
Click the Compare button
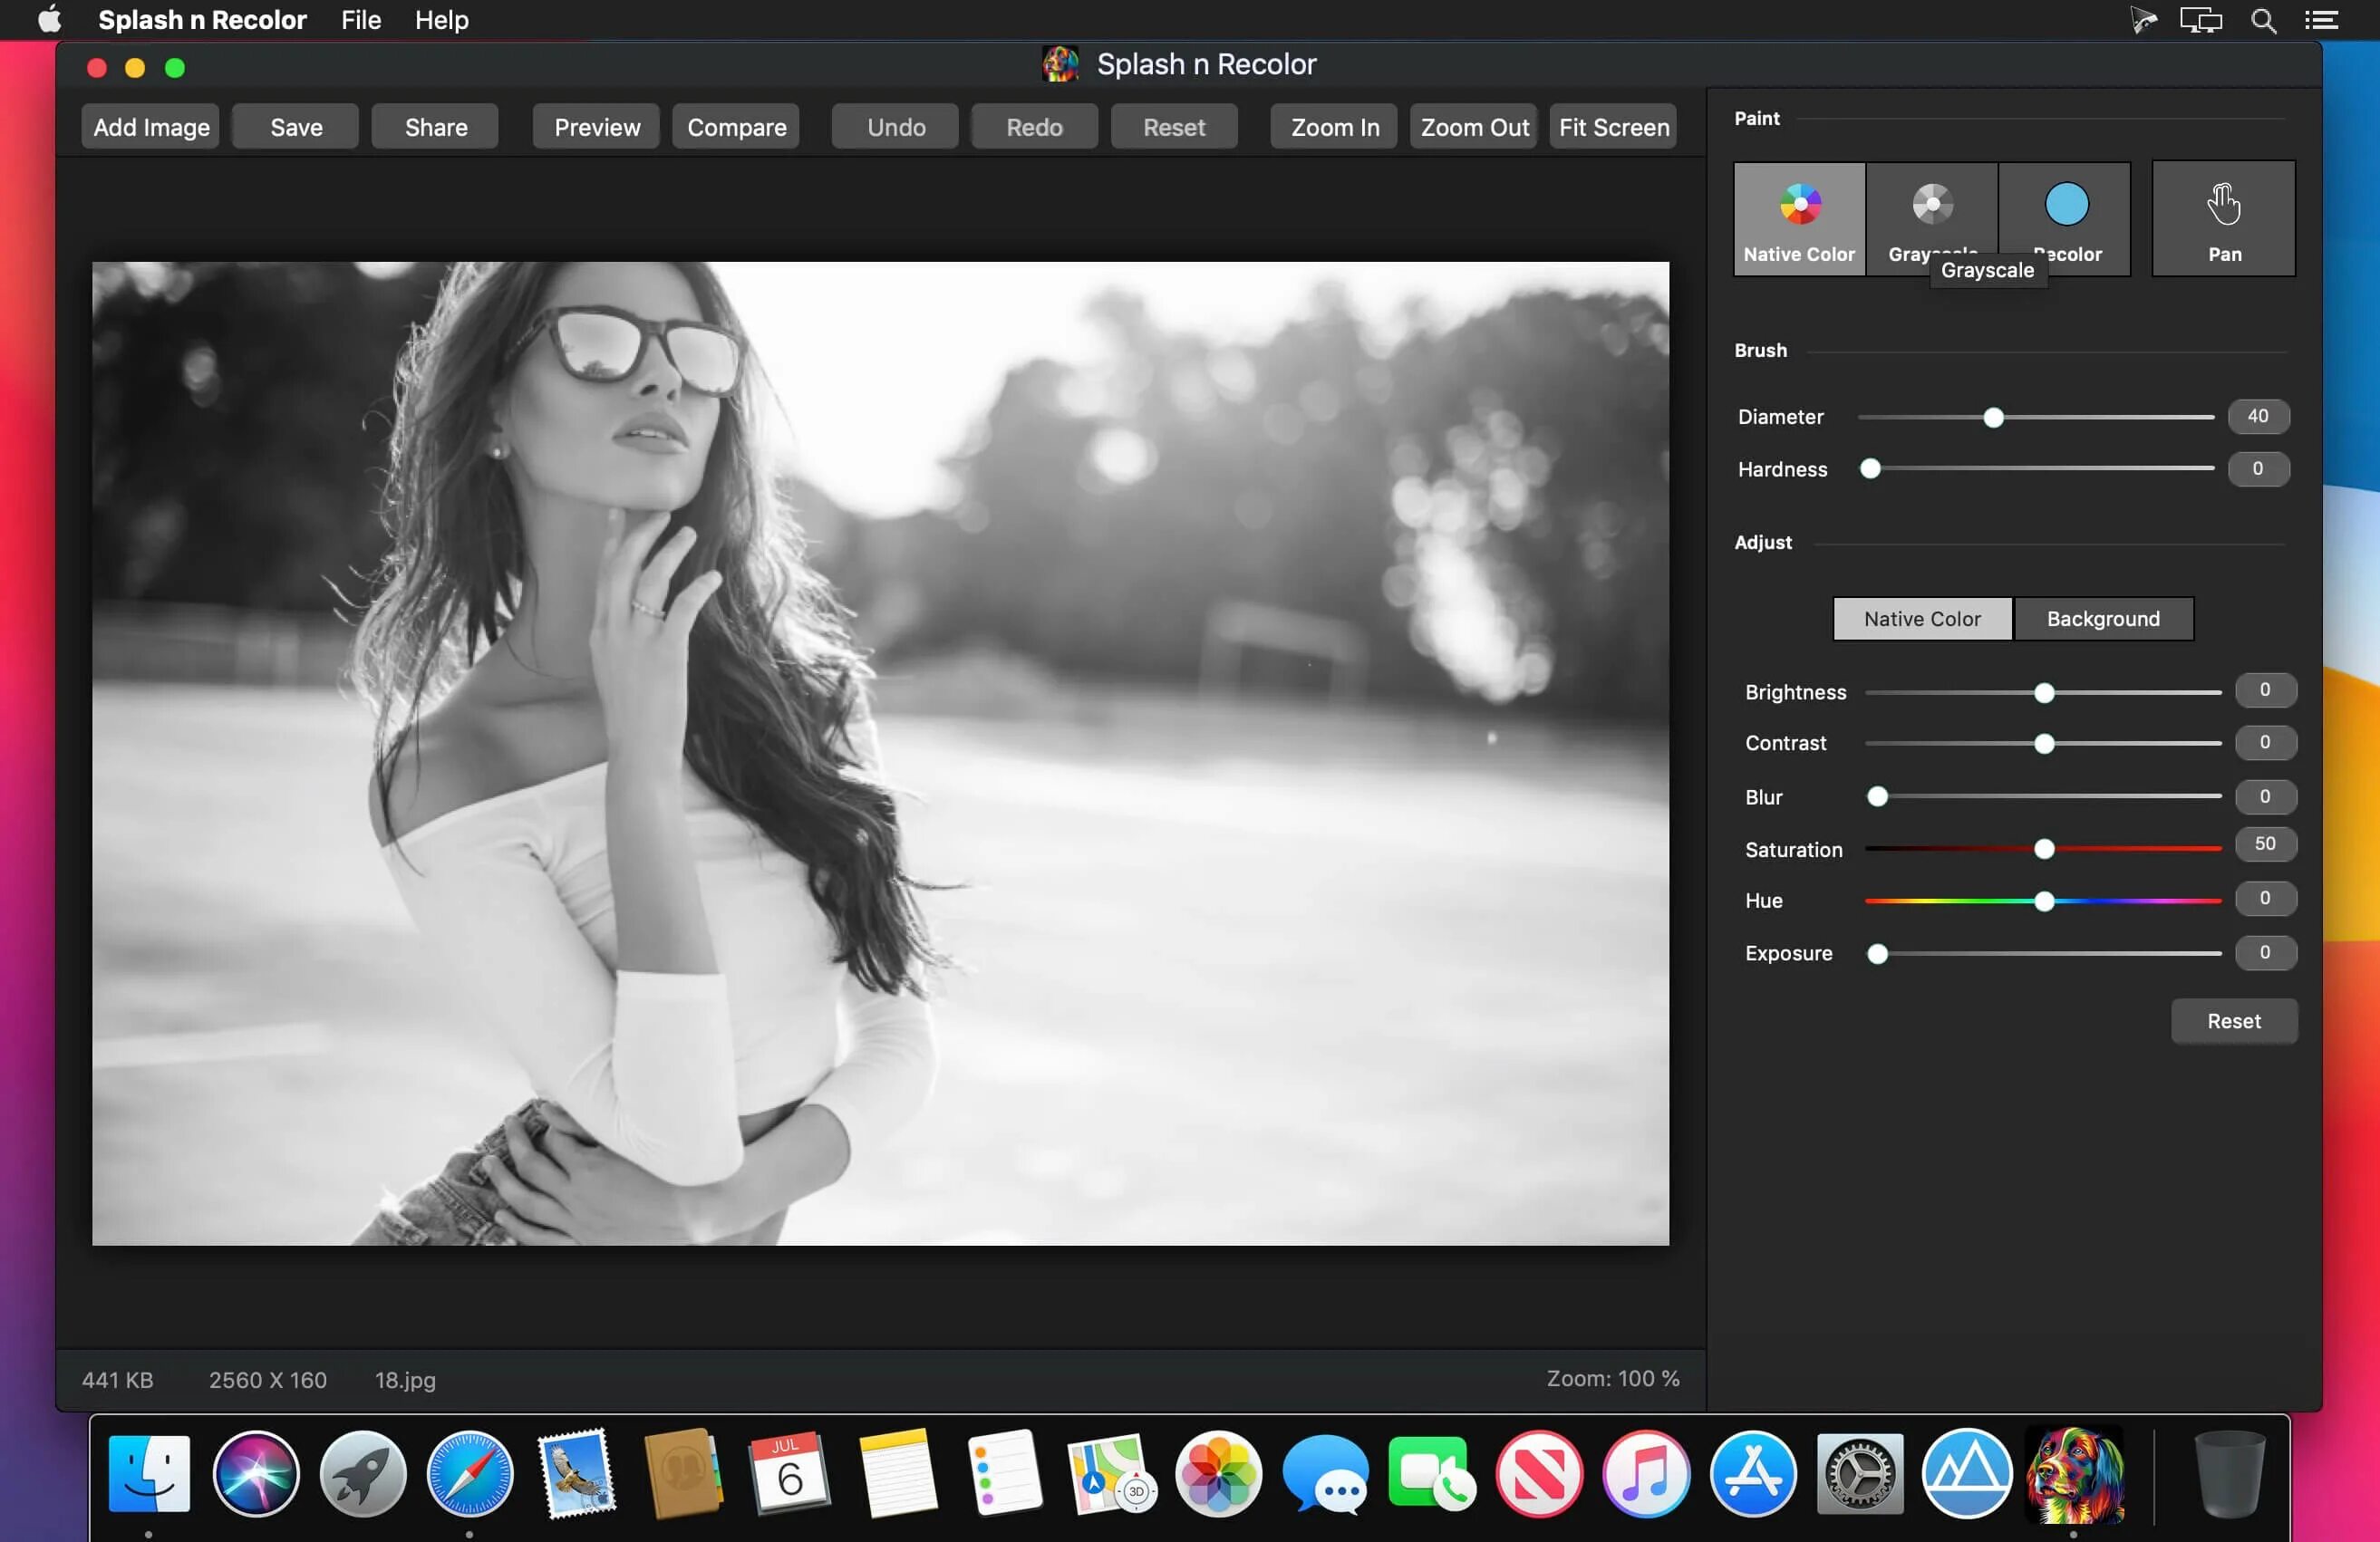(x=737, y=125)
